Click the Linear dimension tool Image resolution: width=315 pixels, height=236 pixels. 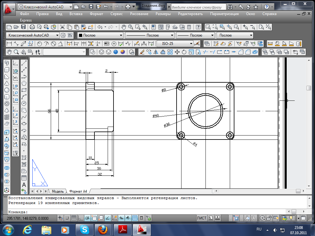9,44
